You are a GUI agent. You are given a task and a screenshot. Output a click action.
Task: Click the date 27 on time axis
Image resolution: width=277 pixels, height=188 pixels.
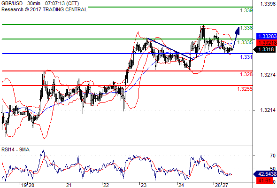pyautogui.click(x=225, y=185)
